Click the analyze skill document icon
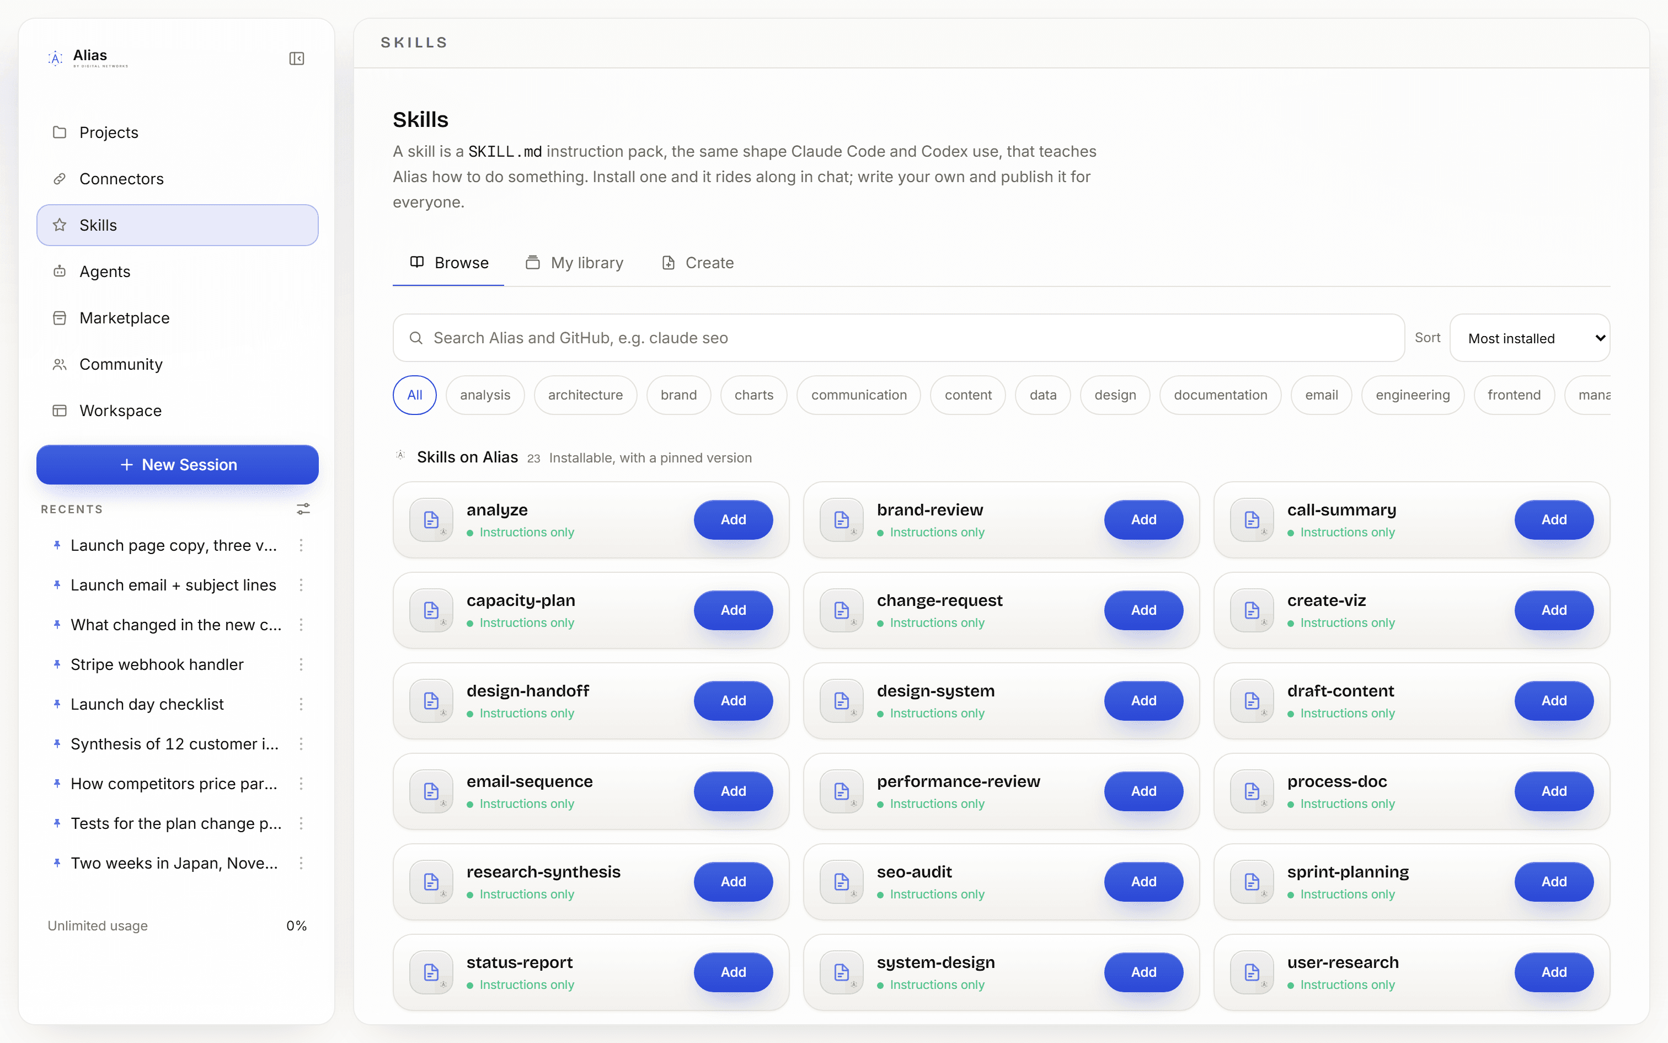1668x1043 pixels. click(x=431, y=520)
